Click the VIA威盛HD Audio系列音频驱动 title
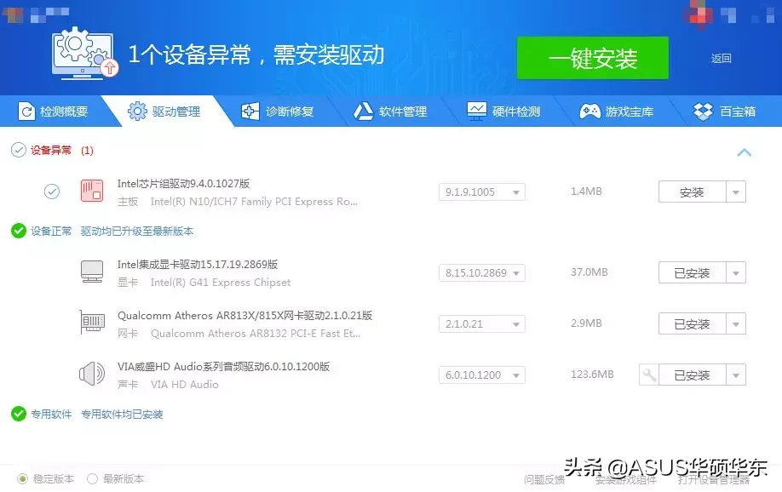Image resolution: width=782 pixels, height=492 pixels. [223, 366]
